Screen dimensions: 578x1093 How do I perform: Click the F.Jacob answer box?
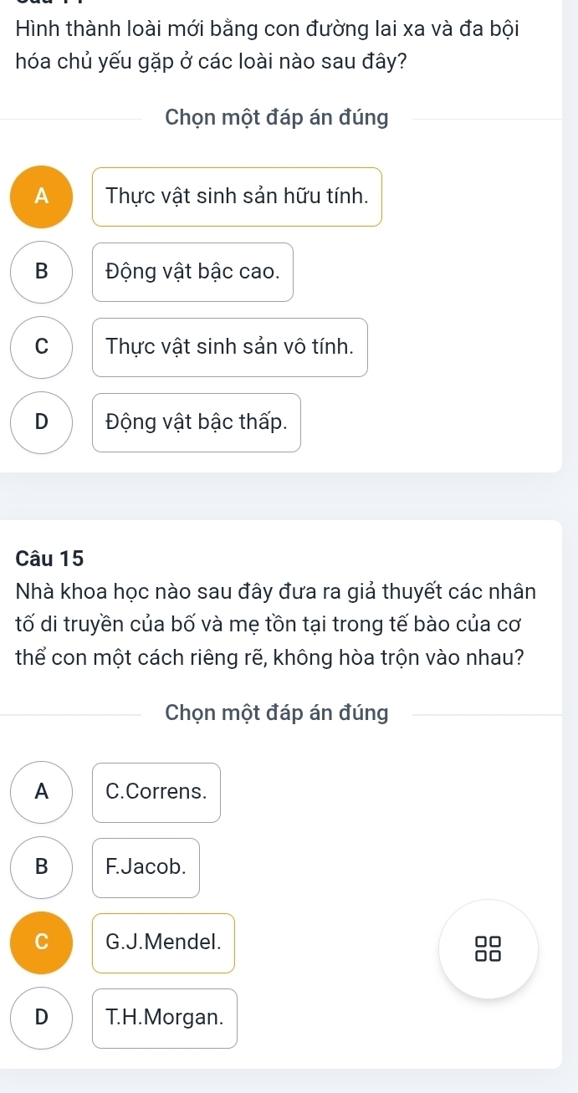click(x=146, y=867)
